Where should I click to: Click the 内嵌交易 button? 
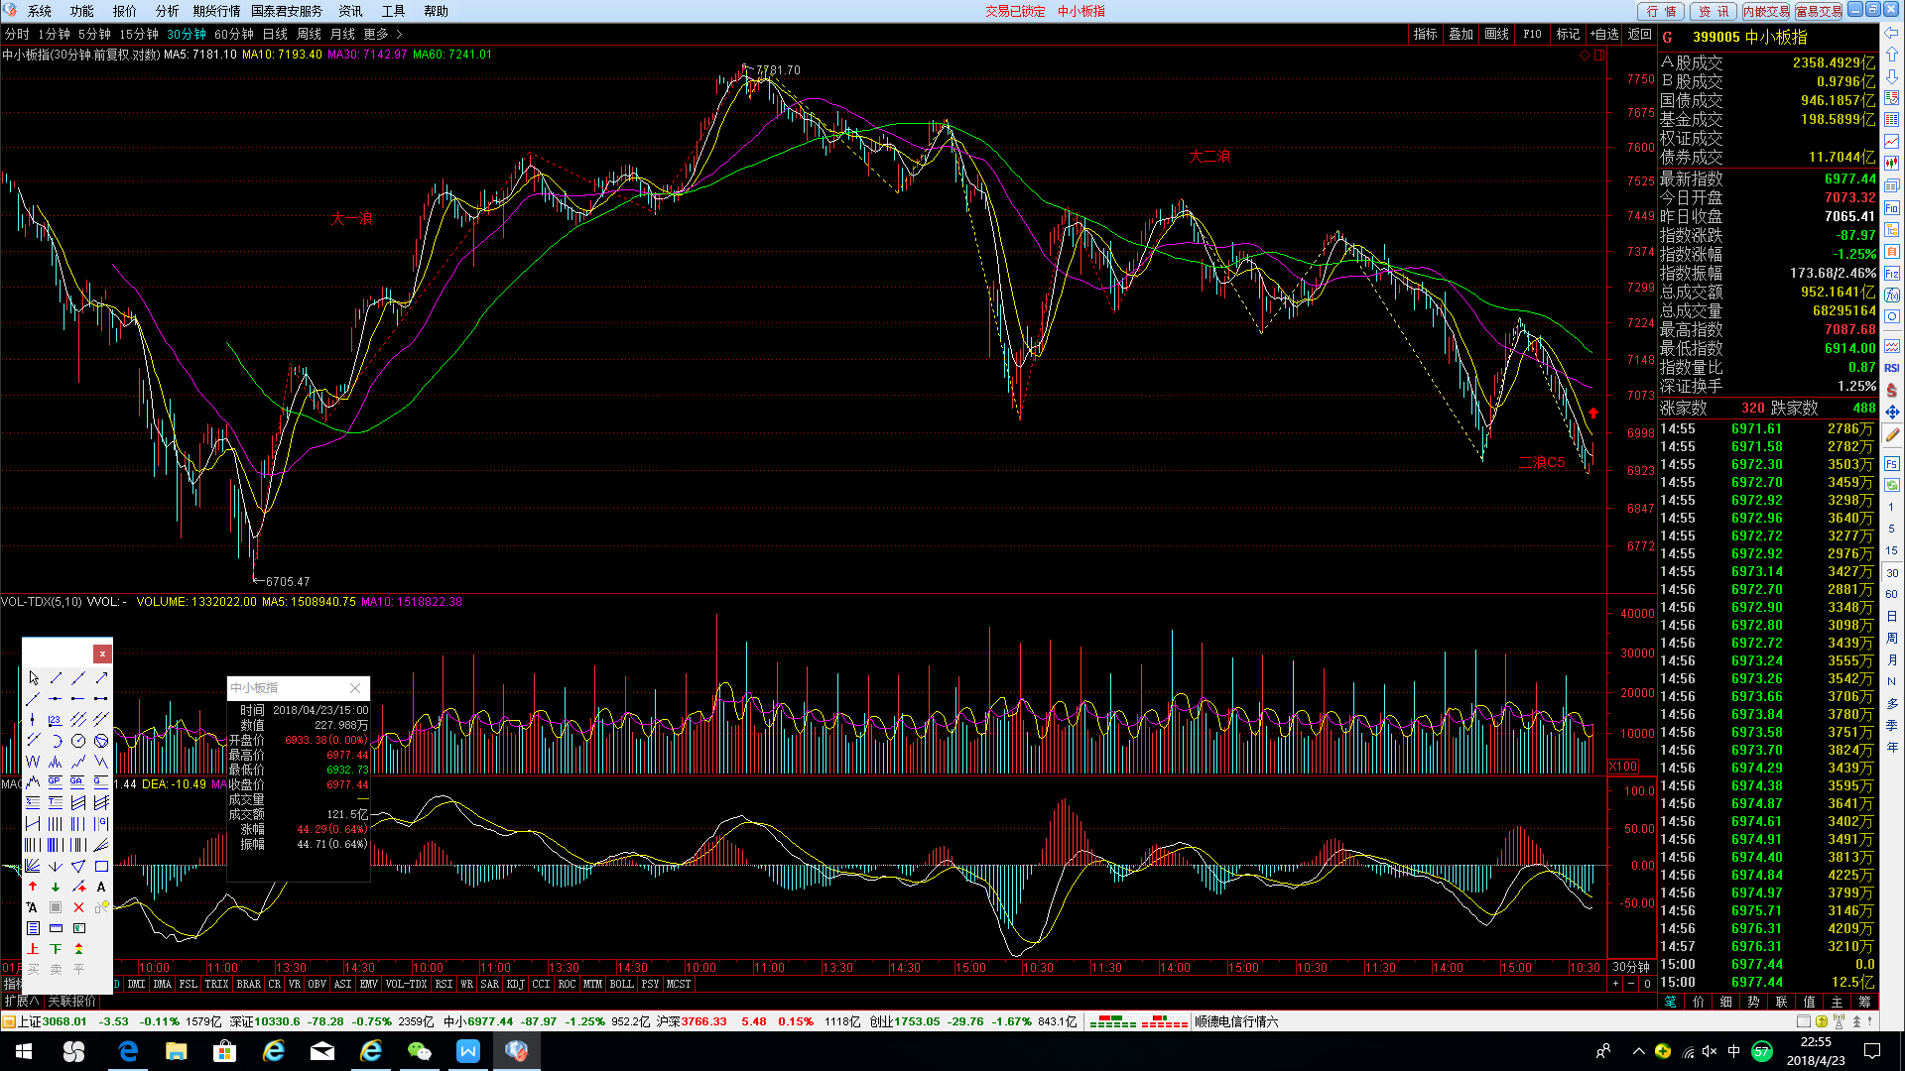point(1766,11)
